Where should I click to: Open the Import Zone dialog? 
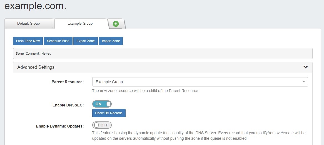[111, 41]
